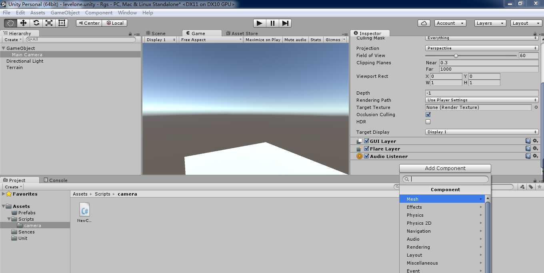Open the Display 1 dropdown in Game view
Image resolution: width=544 pixels, height=273 pixels.
tap(161, 40)
